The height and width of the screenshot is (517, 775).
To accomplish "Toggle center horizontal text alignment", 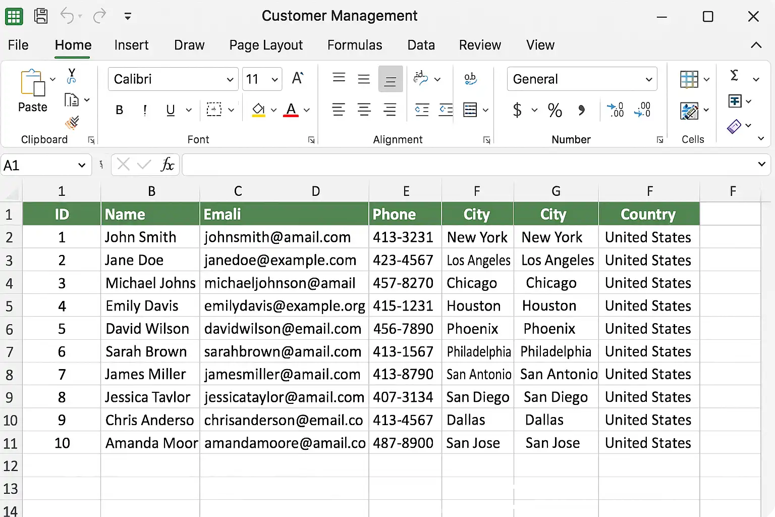I will click(364, 110).
